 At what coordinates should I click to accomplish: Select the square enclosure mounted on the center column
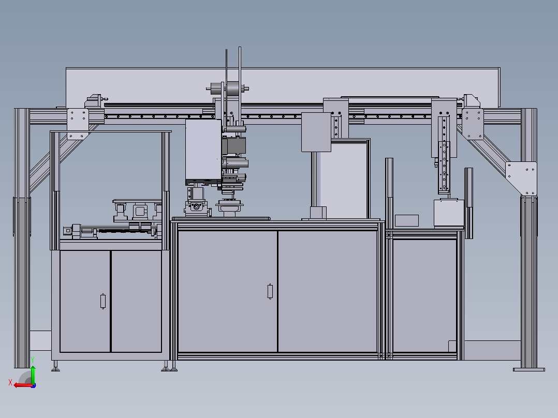click(316, 132)
